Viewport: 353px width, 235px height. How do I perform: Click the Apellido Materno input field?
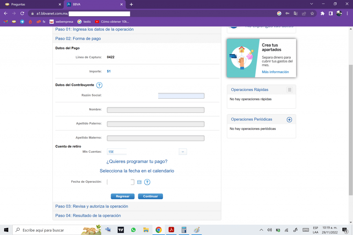point(155,138)
